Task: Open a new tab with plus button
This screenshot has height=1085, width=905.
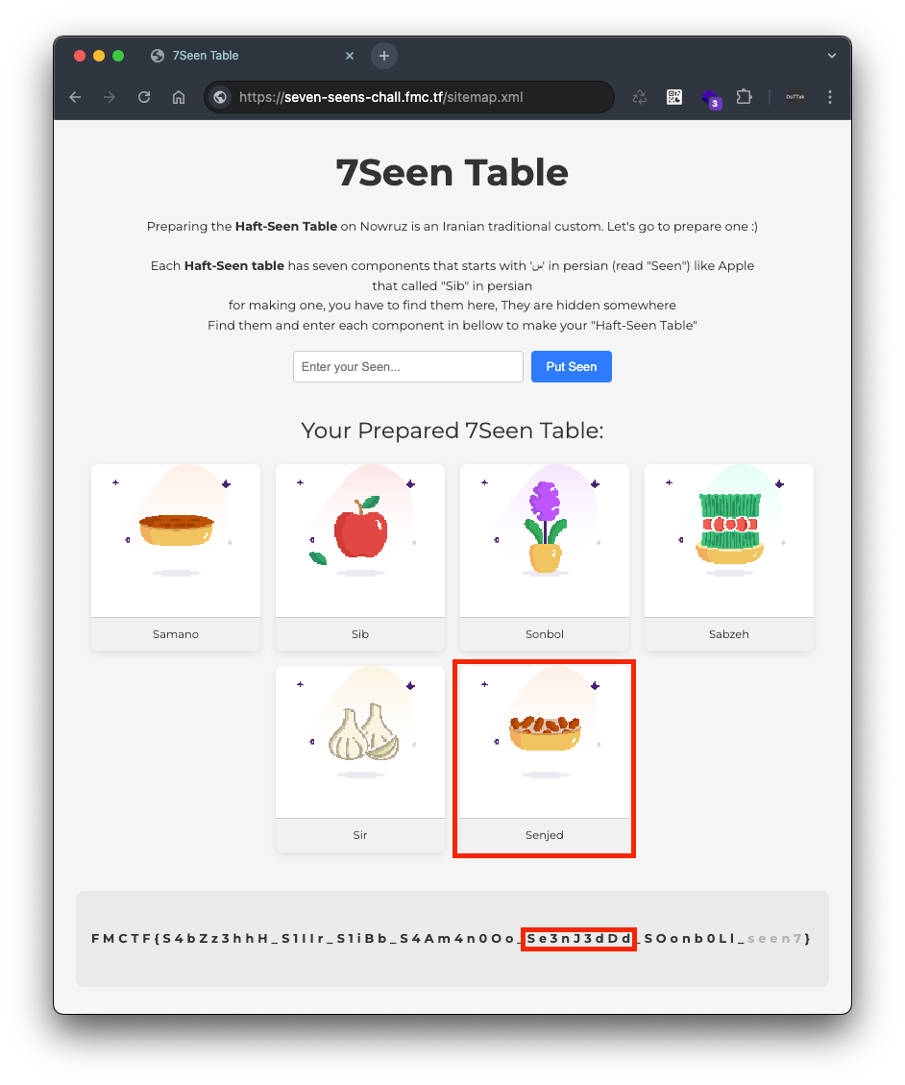Action: tap(384, 56)
